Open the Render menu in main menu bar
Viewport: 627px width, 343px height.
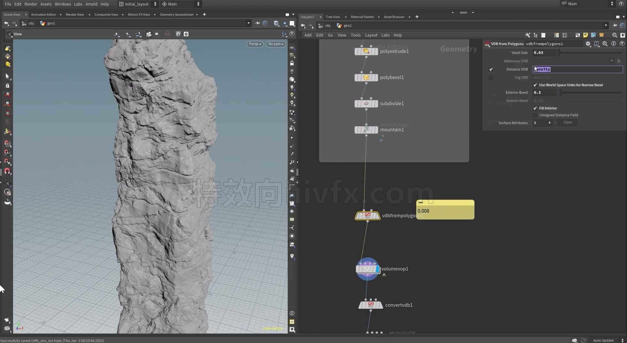pyautogui.click(x=31, y=4)
